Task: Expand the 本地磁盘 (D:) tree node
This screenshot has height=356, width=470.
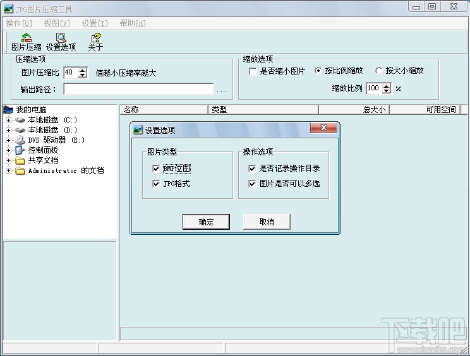Action: (8, 130)
